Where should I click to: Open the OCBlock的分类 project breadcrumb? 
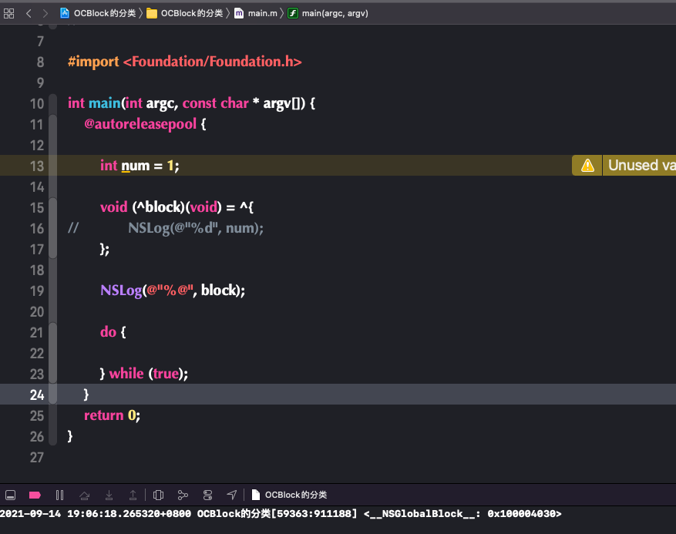(x=99, y=13)
